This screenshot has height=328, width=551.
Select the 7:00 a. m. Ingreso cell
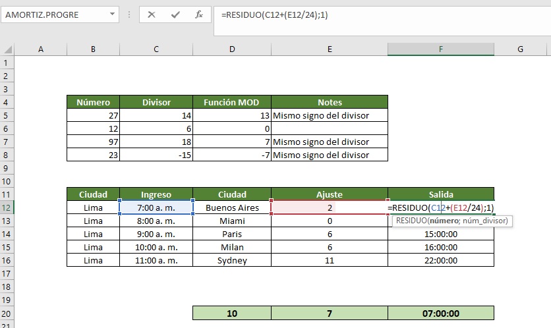point(156,207)
